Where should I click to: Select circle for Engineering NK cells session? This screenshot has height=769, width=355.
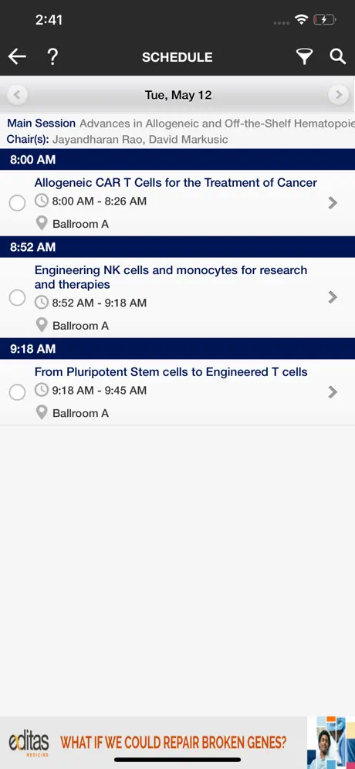(x=17, y=298)
